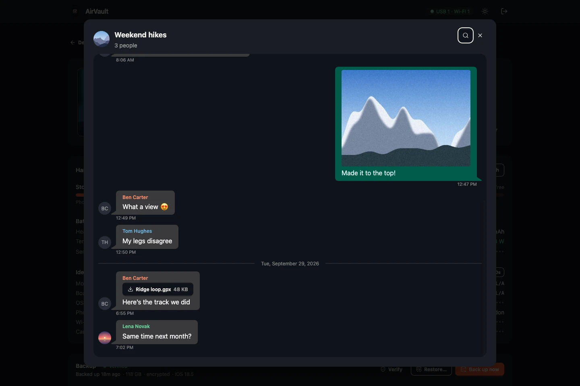580x386 pixels.
Task: Click the Lena Novak sender name
Action: (x=136, y=326)
